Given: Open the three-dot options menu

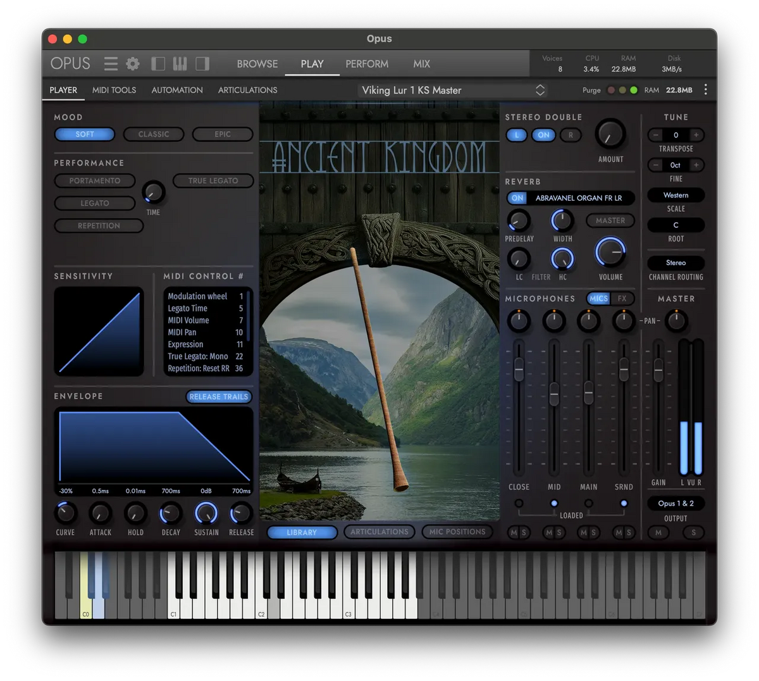Looking at the screenshot, I should (706, 90).
